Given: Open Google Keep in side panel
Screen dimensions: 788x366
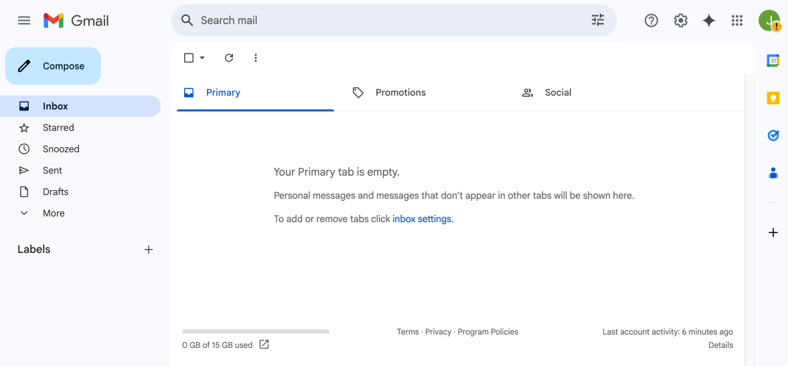Looking at the screenshot, I should click(773, 98).
